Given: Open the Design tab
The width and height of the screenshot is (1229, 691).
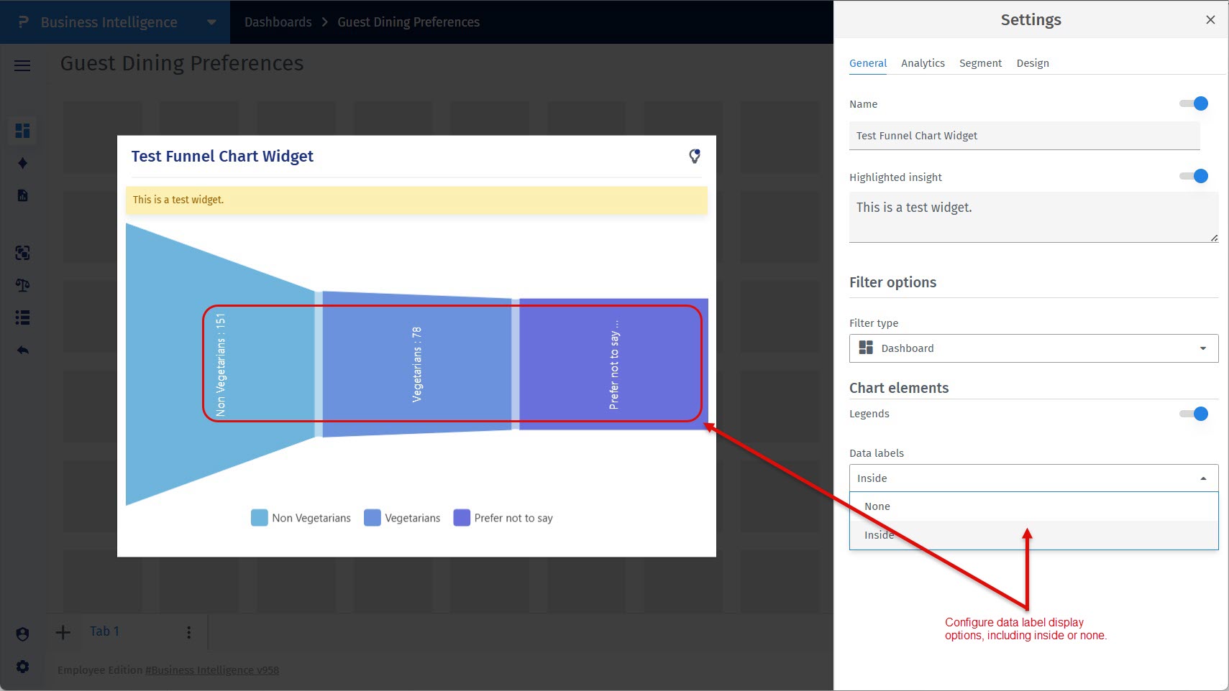Looking at the screenshot, I should 1033,63.
